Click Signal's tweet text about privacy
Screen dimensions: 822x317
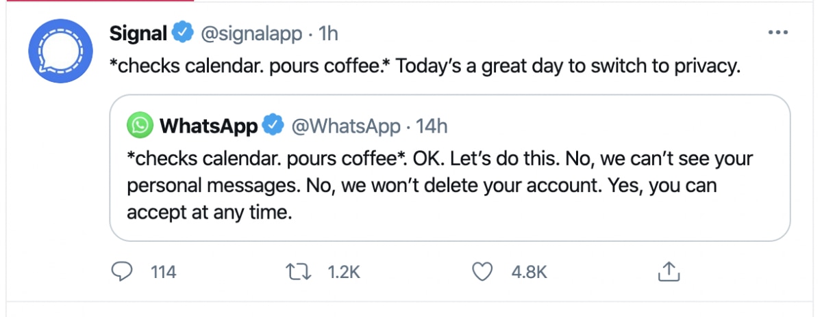tap(425, 68)
